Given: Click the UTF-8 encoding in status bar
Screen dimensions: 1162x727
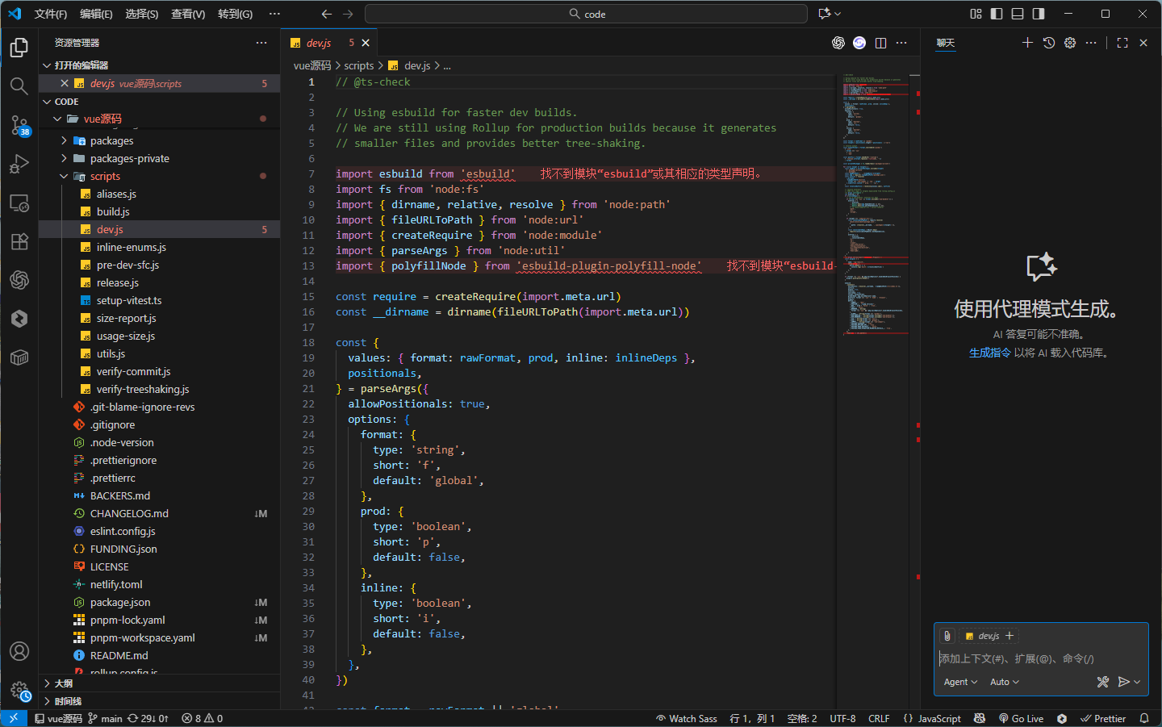Looking at the screenshot, I should (842, 718).
